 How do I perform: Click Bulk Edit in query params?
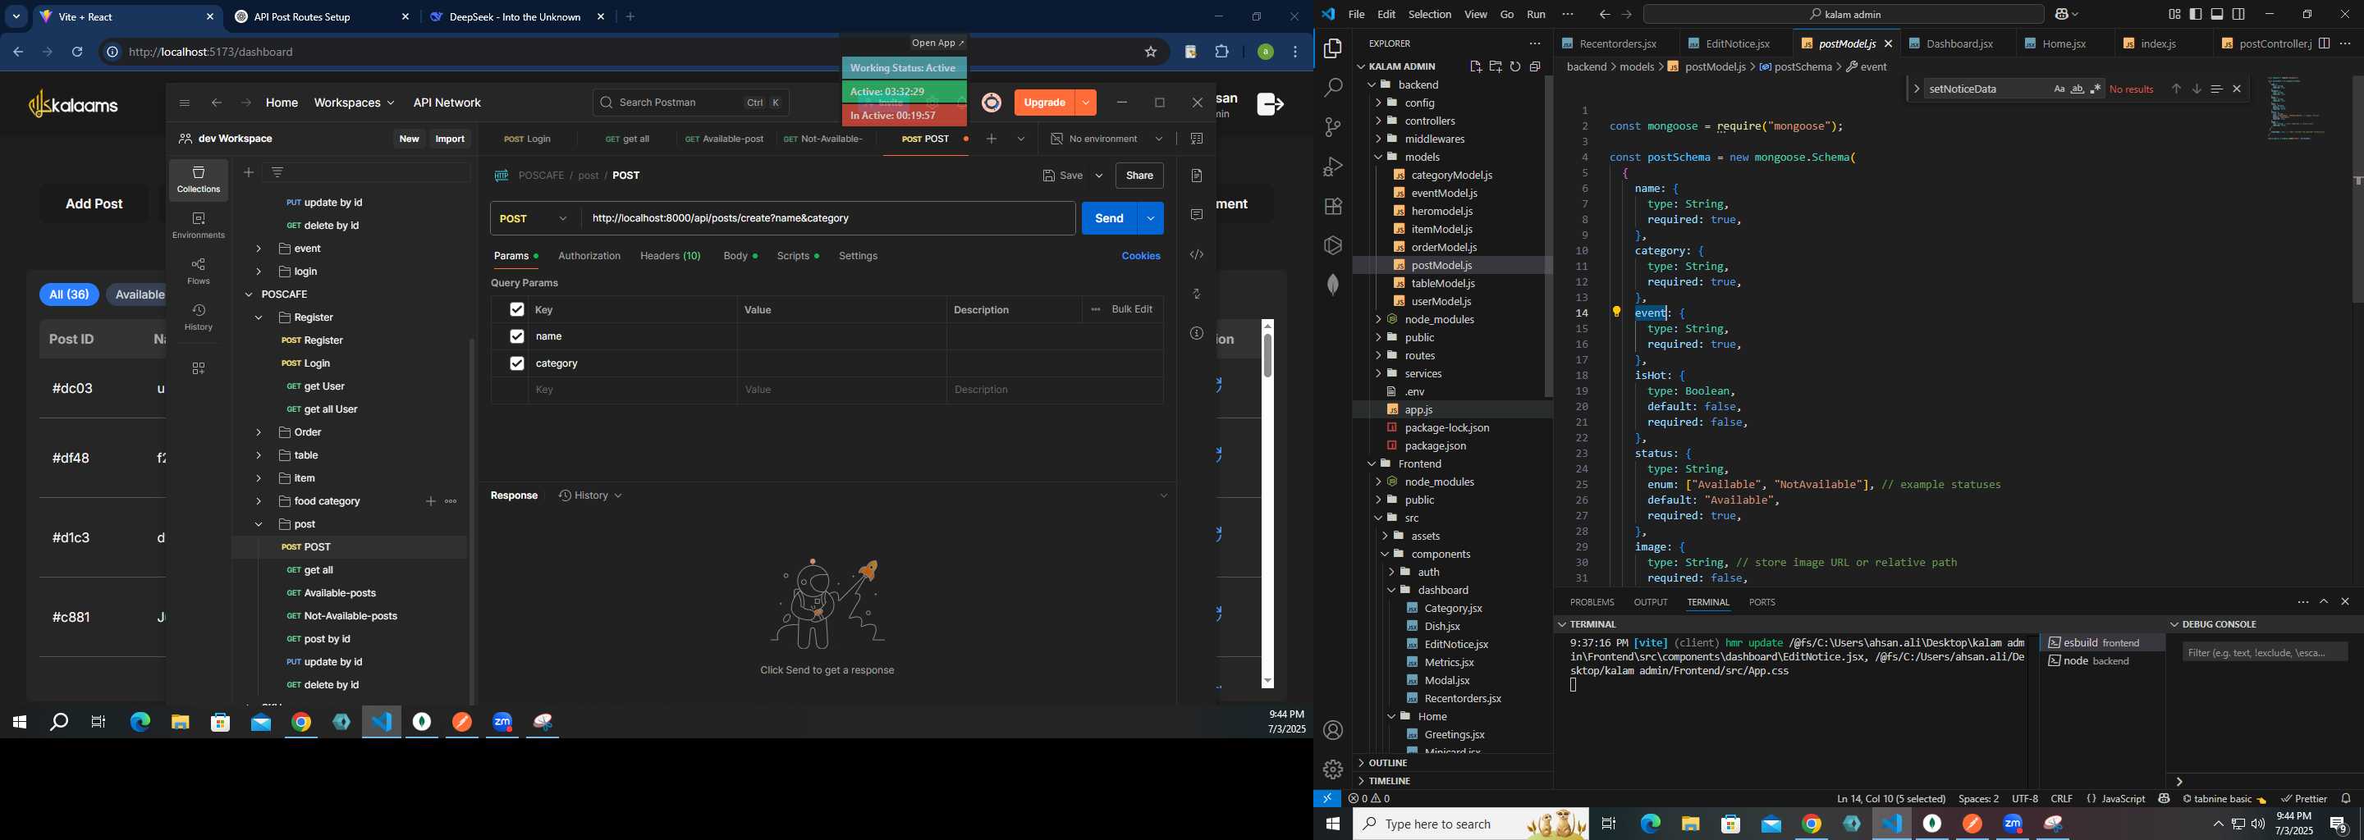coord(1132,310)
